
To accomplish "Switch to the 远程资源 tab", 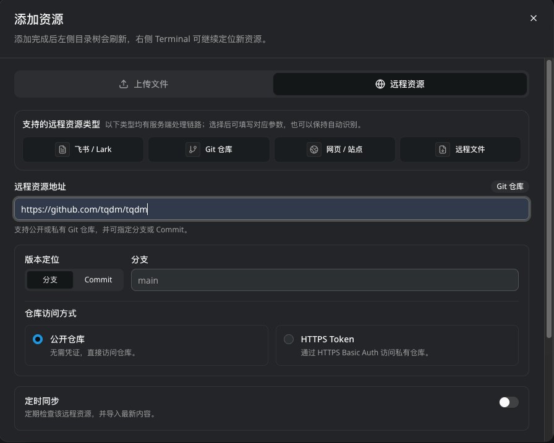I will 399,84.
